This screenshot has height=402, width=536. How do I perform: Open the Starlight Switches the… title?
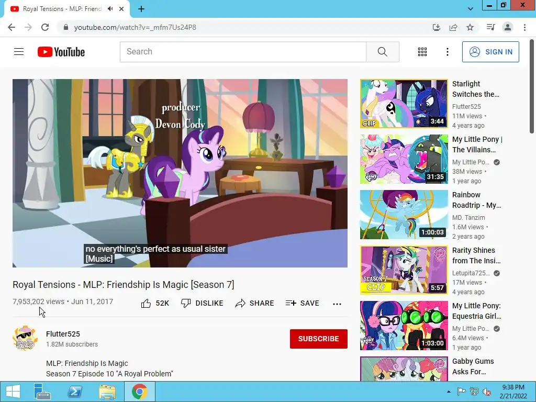pyautogui.click(x=475, y=89)
